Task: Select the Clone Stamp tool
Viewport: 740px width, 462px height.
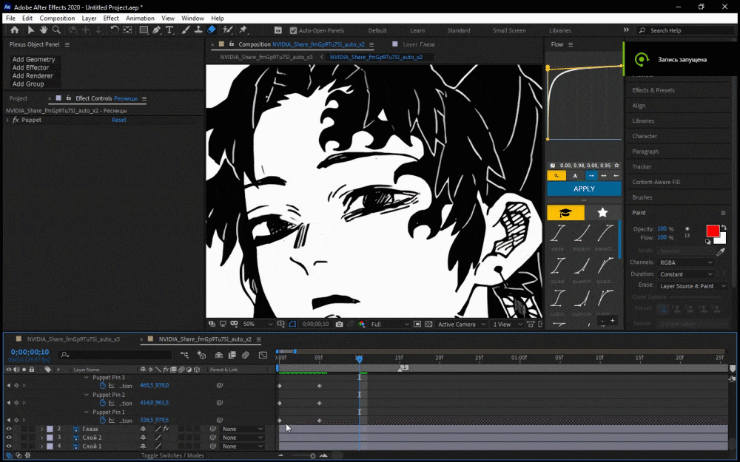Action: 198,30
